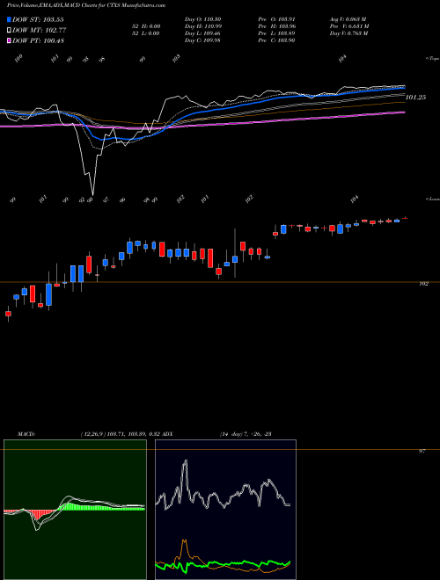This screenshot has height=580, width=440.
Task: Click the 'Day O' open price value
Action: 202,19
